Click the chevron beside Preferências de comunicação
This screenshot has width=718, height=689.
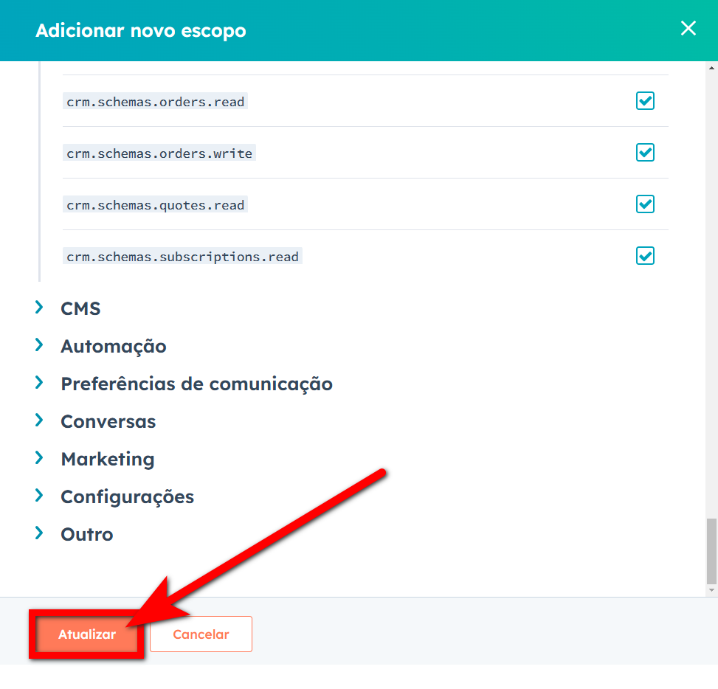click(x=39, y=384)
